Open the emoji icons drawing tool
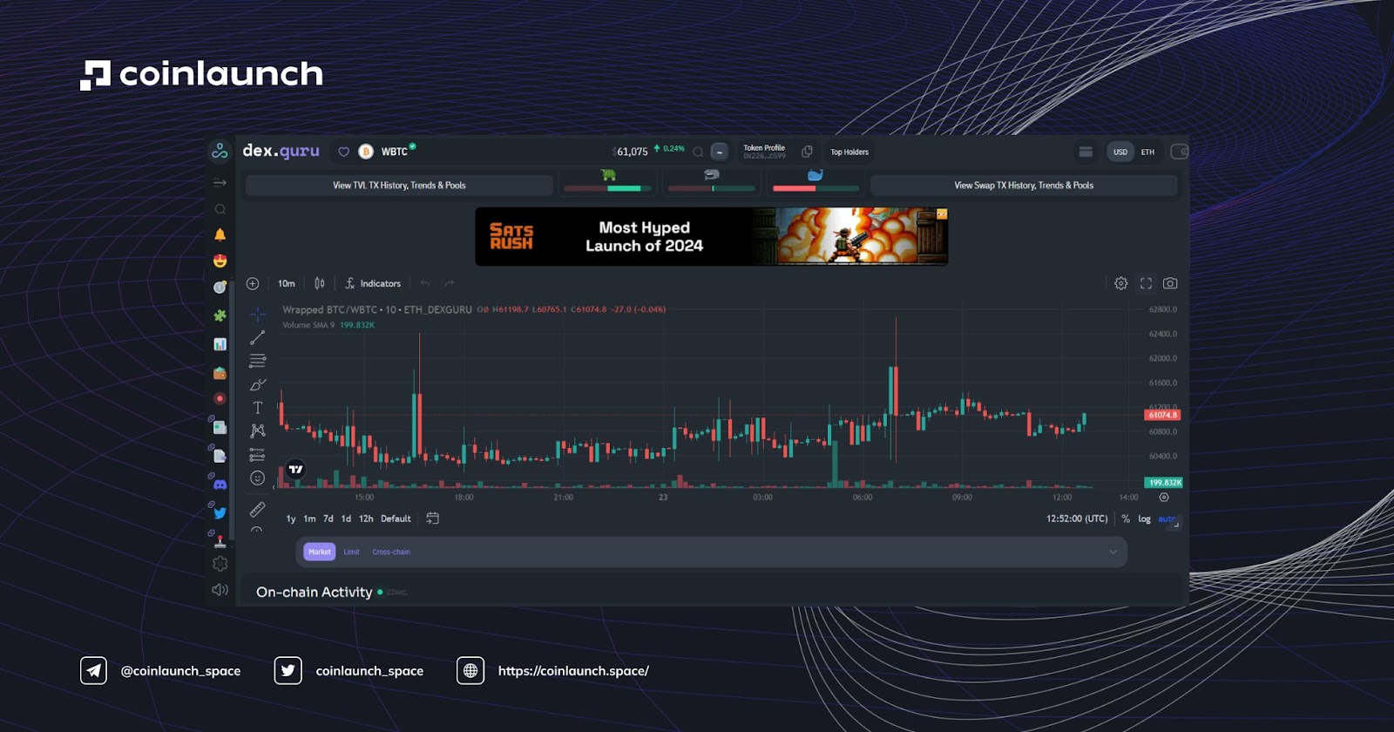This screenshot has width=1394, height=732. [x=258, y=478]
